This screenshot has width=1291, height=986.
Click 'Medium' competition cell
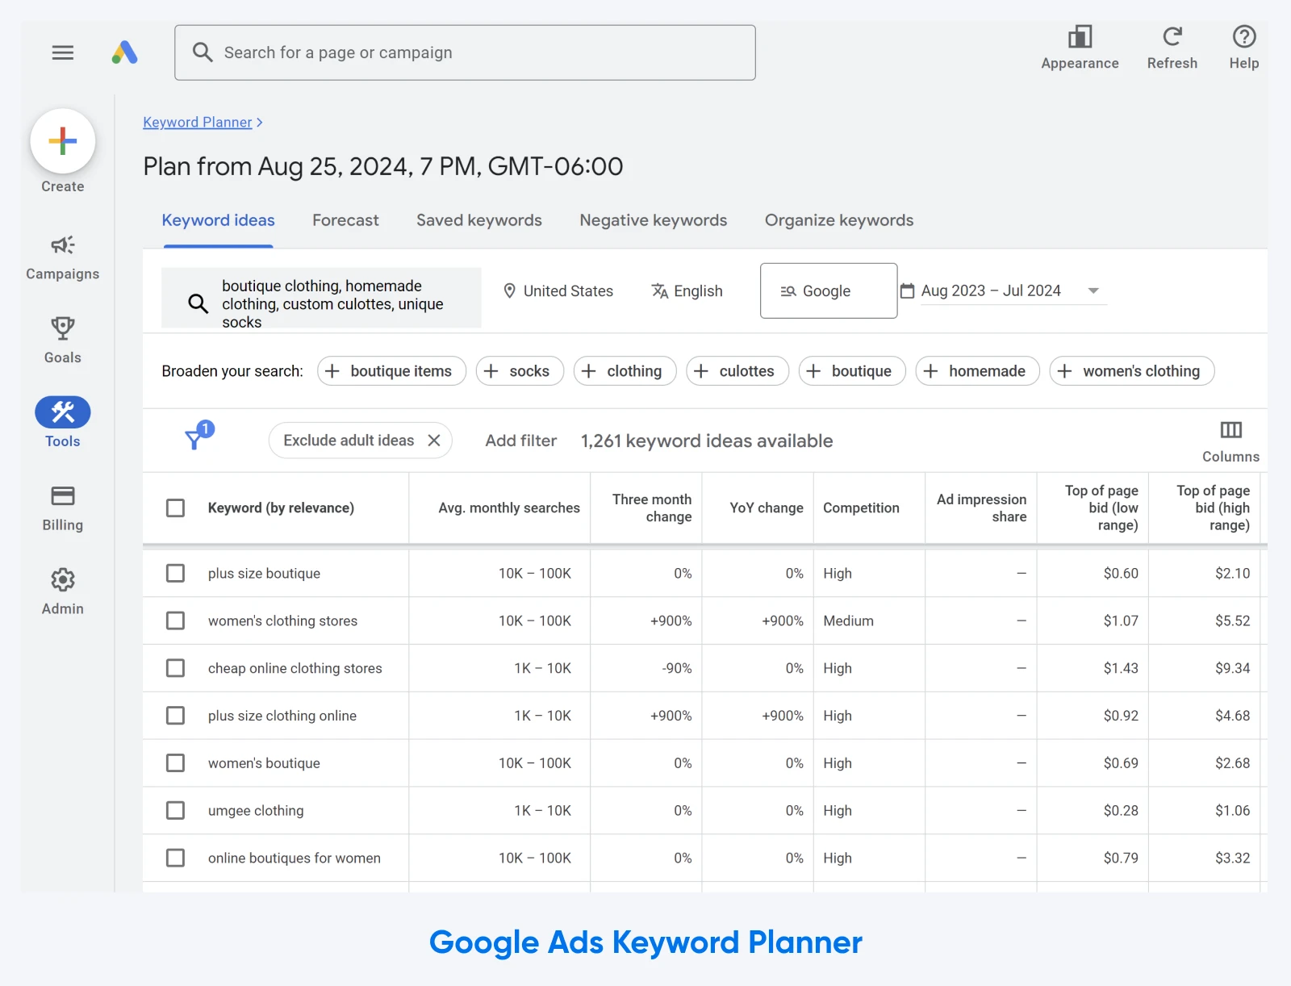848,620
